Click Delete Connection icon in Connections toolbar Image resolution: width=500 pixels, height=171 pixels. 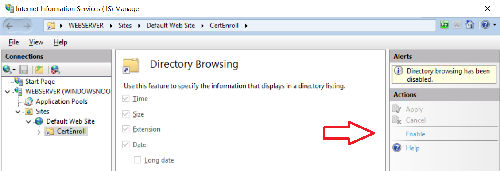tap(56, 70)
